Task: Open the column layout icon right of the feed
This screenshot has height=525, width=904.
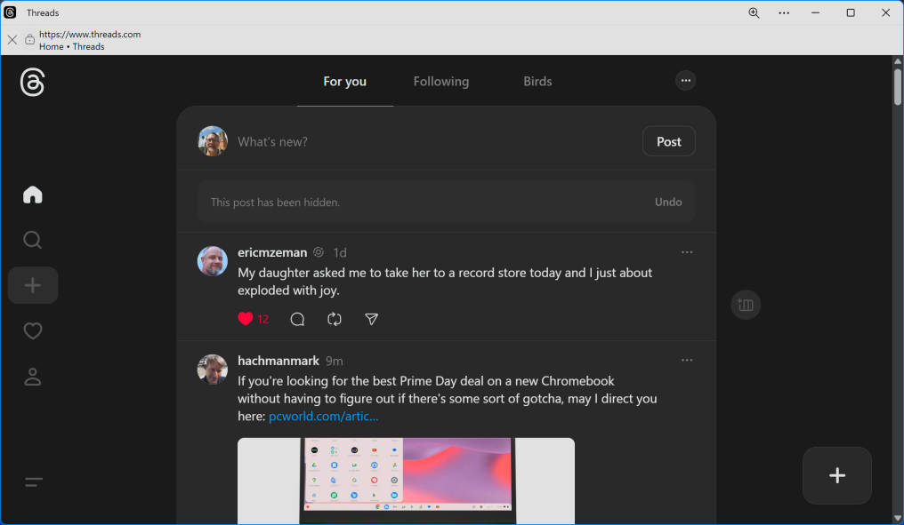Action: point(746,306)
